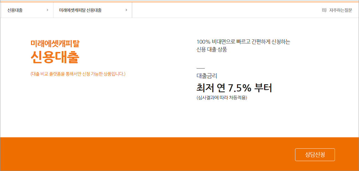The width and height of the screenshot is (359, 171).
Task: Select the 미래에셋캐피탈 신용대출 tab
Action: click(x=80, y=10)
